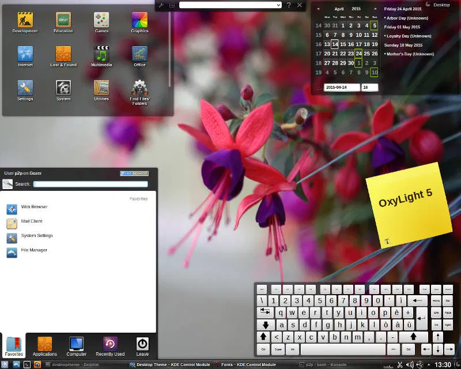Image resolution: width=461 pixels, height=369 pixels.
Task: Switch to the Applications tab in launcher
Action: coord(44,346)
